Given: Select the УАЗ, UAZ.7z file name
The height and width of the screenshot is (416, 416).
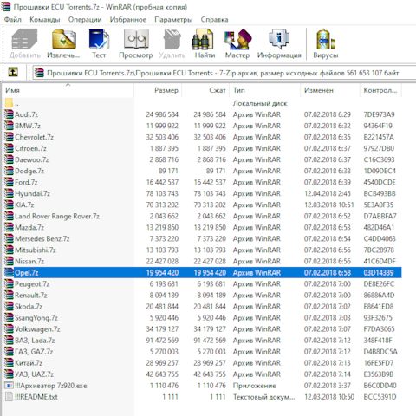Looking at the screenshot, I should click(x=35, y=374).
